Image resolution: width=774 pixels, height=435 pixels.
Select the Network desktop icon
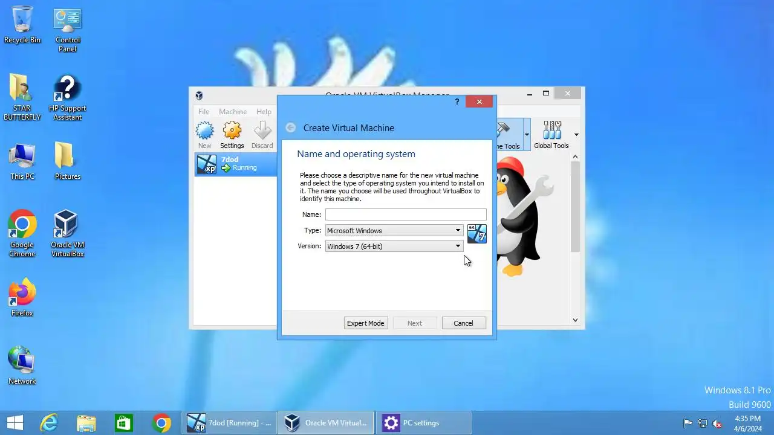22,366
